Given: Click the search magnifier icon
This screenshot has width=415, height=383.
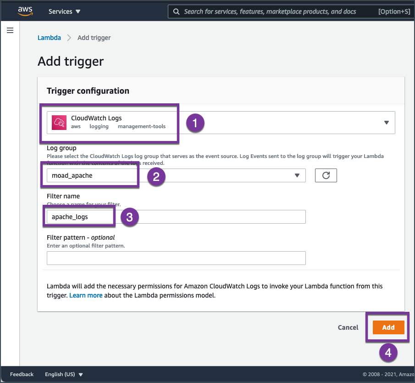Looking at the screenshot, I should [176, 11].
